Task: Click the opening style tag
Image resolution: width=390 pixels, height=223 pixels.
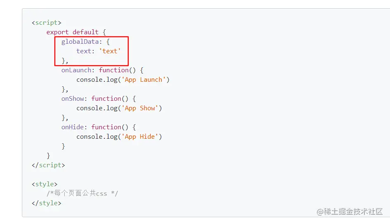Action: [45, 184]
